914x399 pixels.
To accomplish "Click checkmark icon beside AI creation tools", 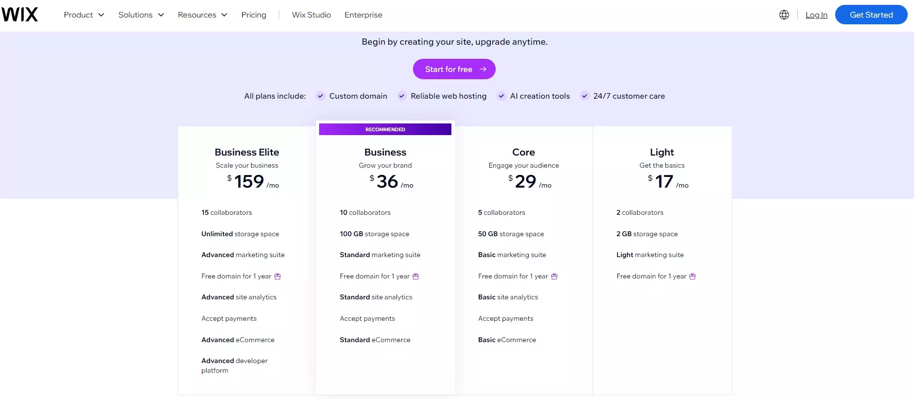I will [501, 96].
